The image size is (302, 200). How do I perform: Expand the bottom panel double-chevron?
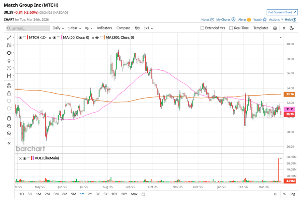(x=276, y=194)
